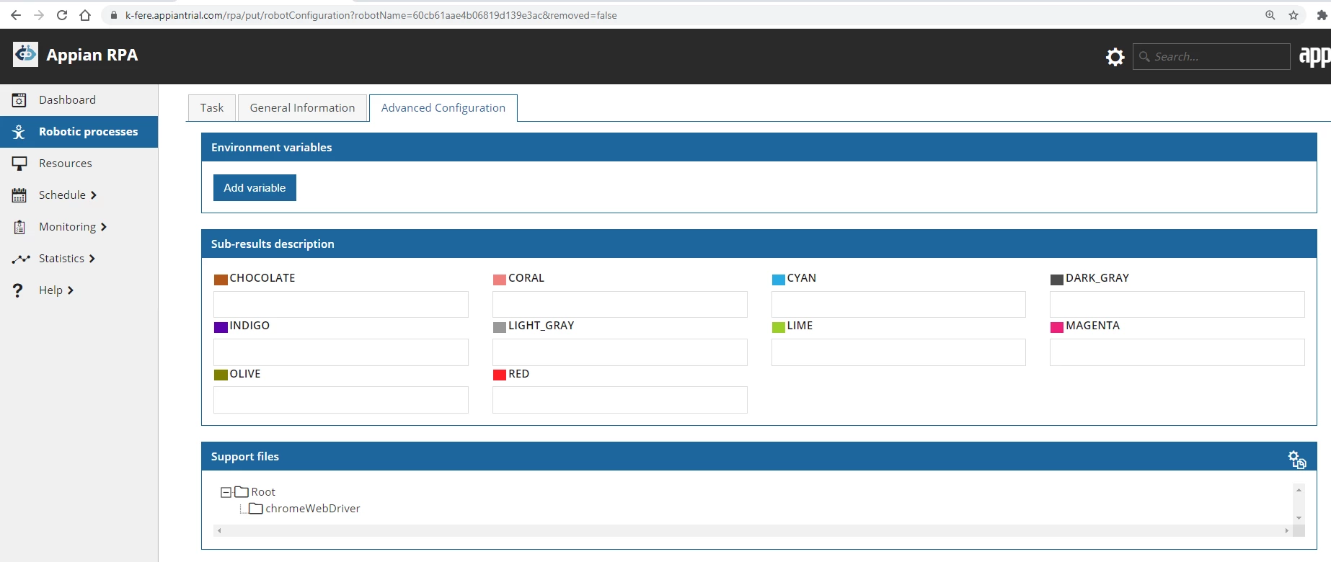
Task: Bookmark the page with star icon
Action: [1294, 15]
